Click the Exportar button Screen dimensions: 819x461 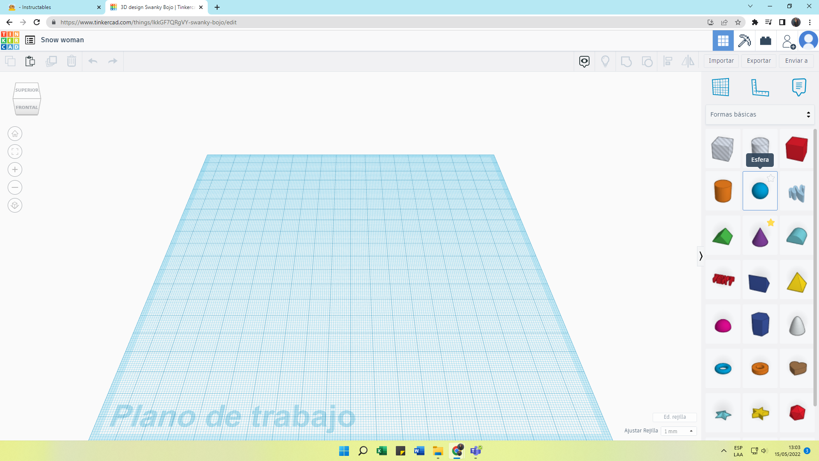[758, 61]
